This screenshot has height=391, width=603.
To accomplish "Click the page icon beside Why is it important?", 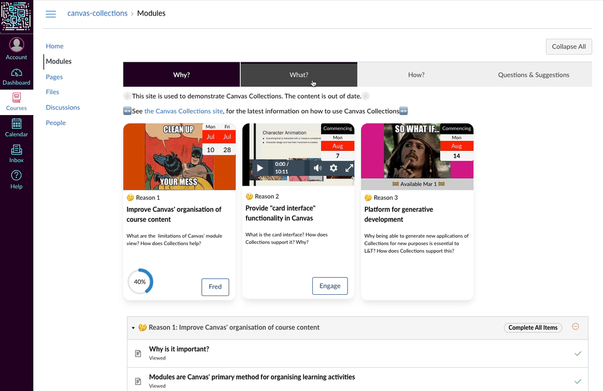I will click(138, 353).
